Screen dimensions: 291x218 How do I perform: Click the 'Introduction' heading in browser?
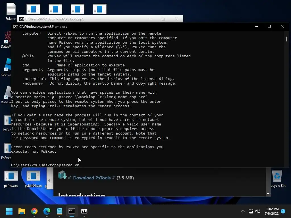[82, 194]
